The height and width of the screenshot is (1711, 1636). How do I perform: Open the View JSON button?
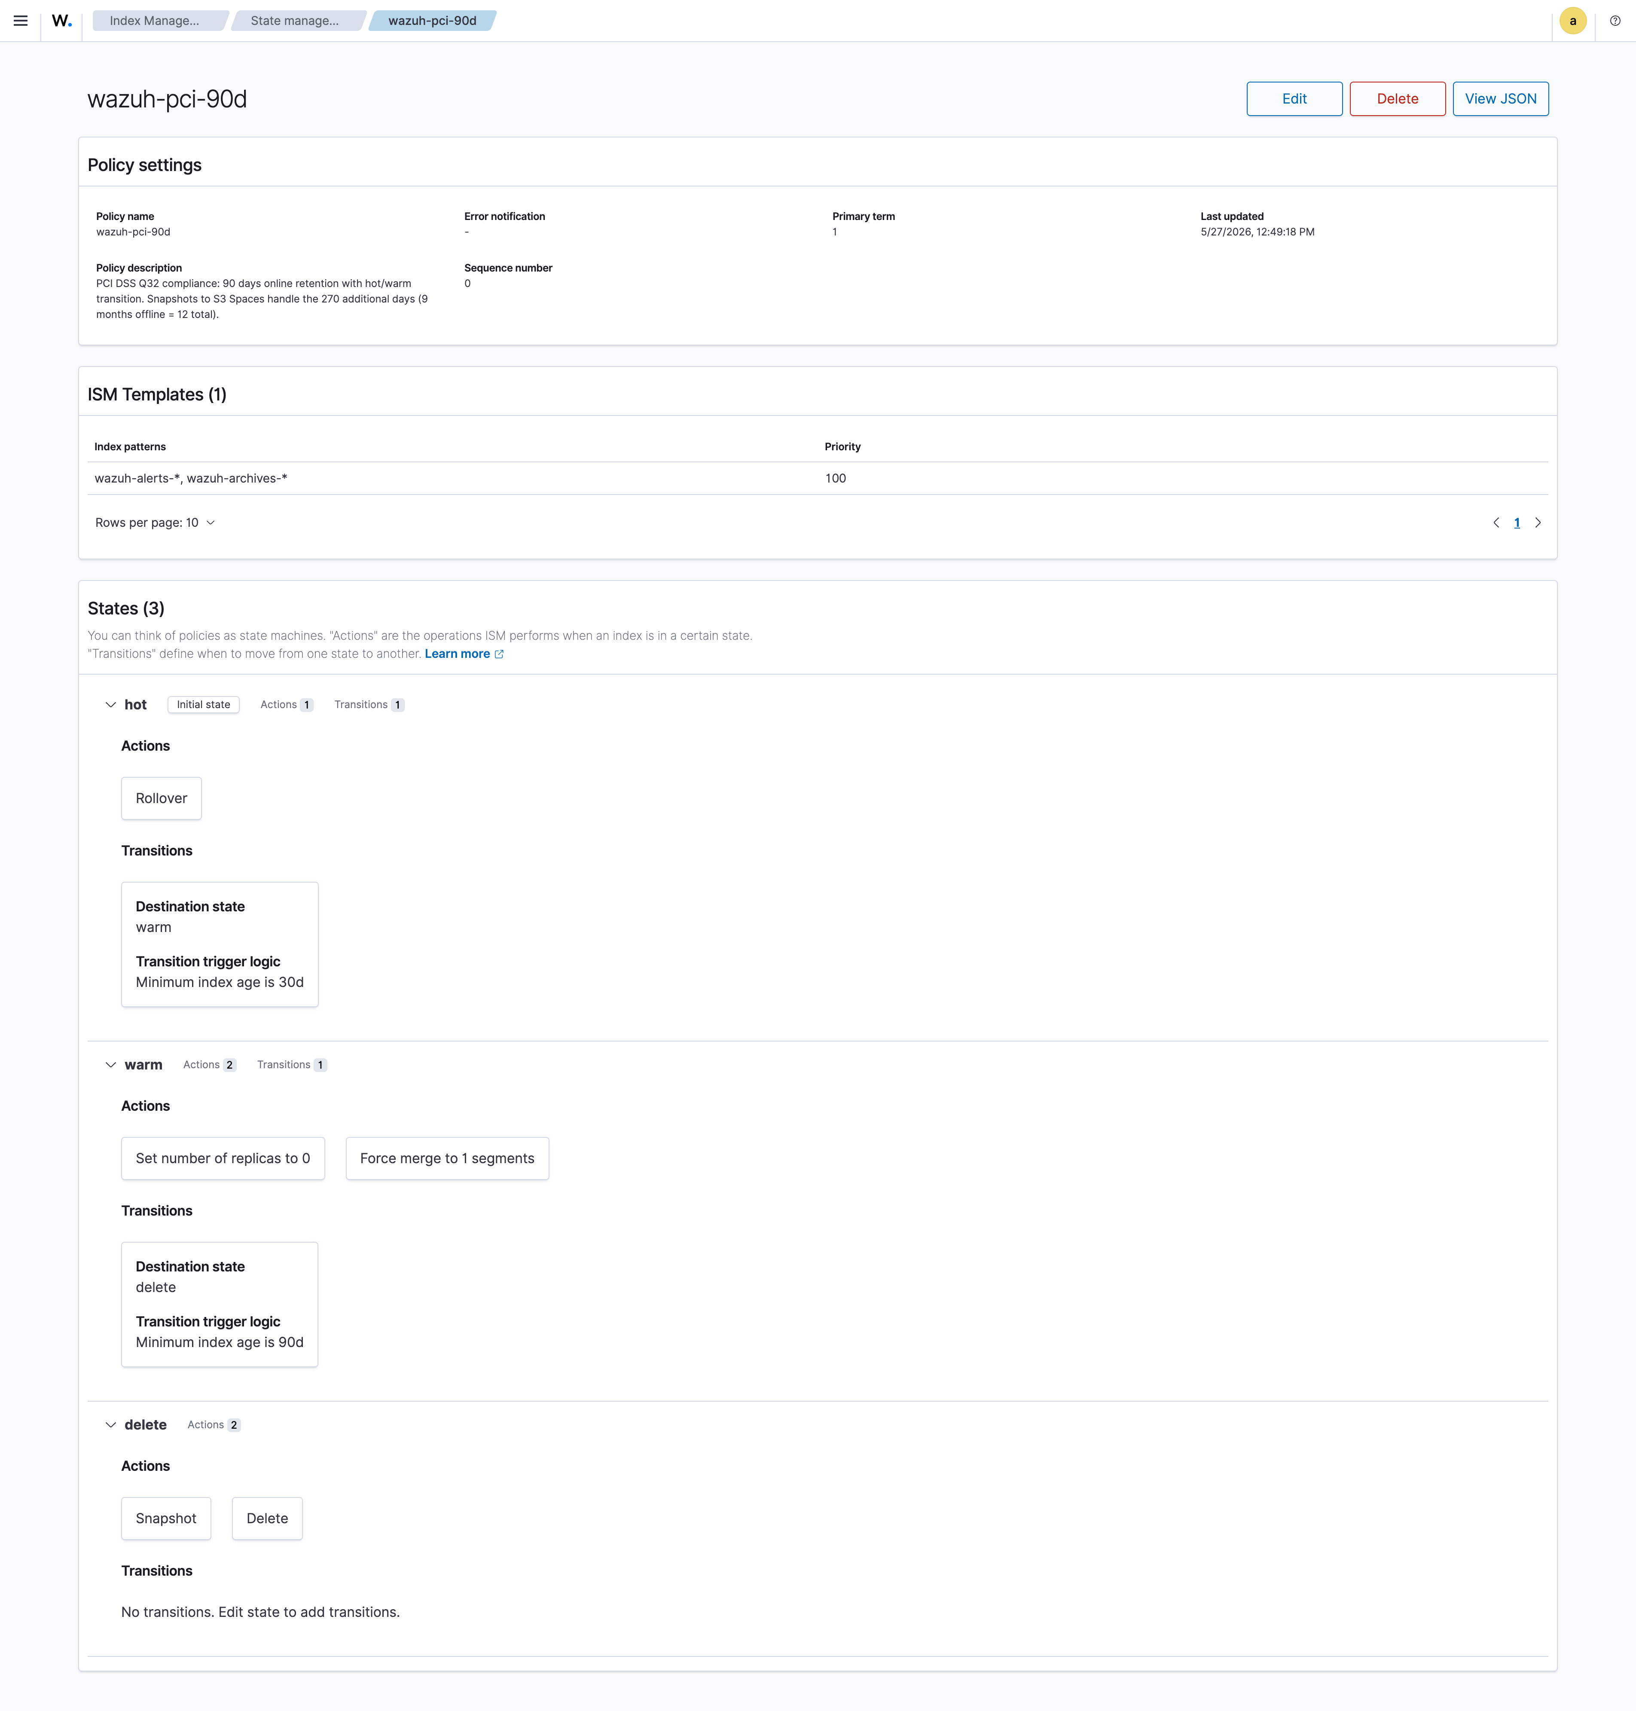pos(1500,98)
